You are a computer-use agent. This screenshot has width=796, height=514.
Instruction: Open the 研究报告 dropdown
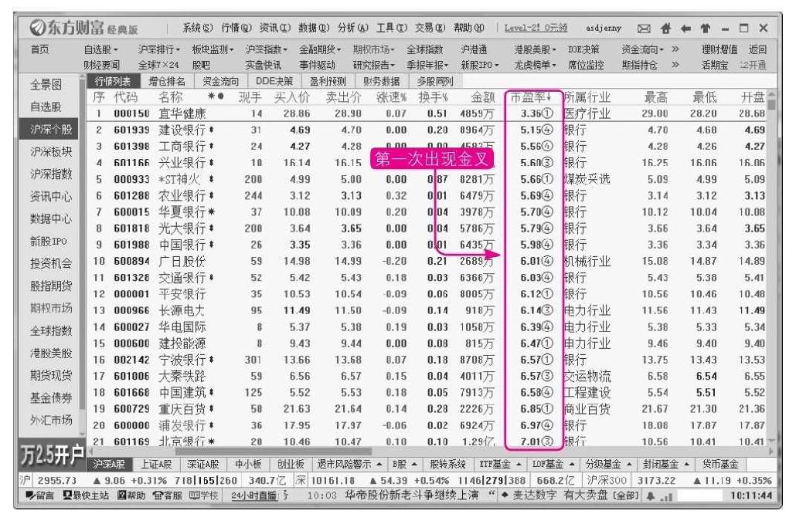373,64
